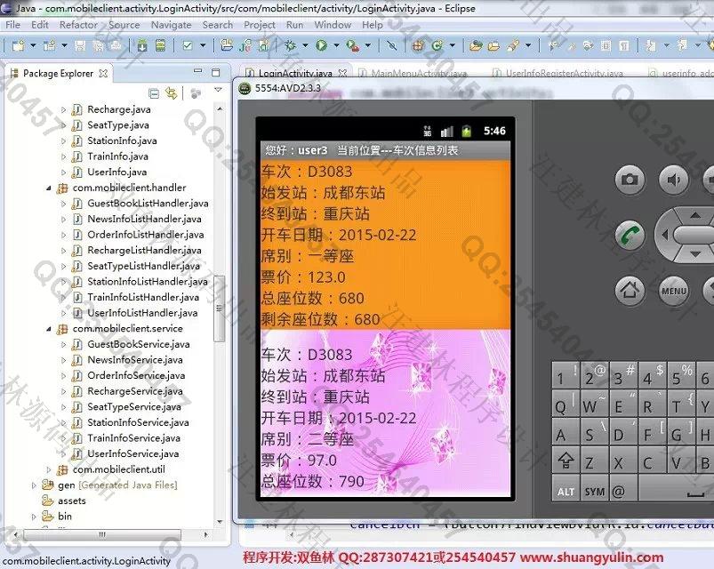
Task: Collapse the com.mobileclient.service package
Action: click(x=49, y=329)
